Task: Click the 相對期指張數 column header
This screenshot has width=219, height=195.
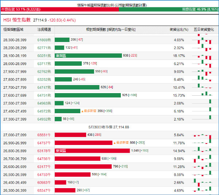Action: tap(111, 30)
